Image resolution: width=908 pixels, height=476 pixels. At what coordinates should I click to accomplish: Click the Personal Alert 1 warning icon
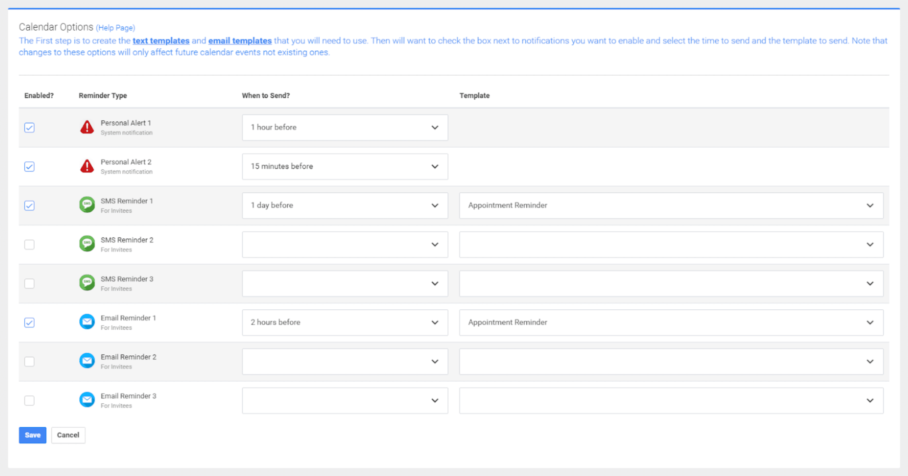pos(87,127)
